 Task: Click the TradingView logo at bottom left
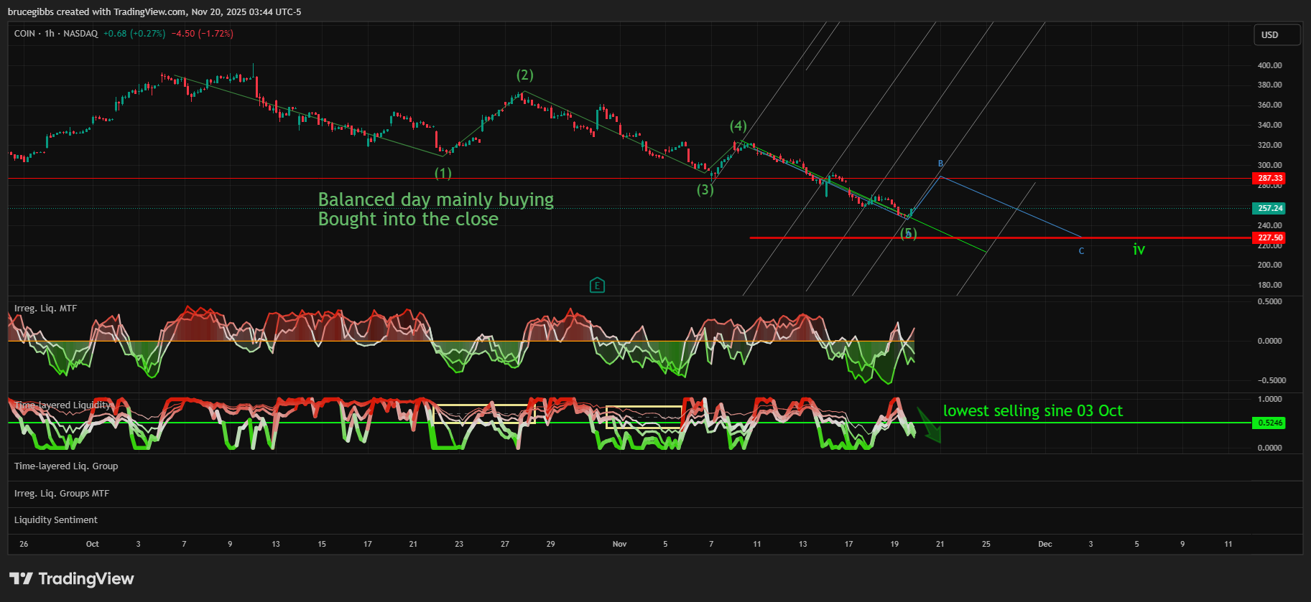71,578
